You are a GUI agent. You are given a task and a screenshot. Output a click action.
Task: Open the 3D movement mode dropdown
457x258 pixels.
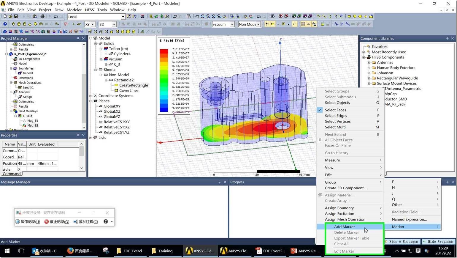pyautogui.click(x=114, y=24)
